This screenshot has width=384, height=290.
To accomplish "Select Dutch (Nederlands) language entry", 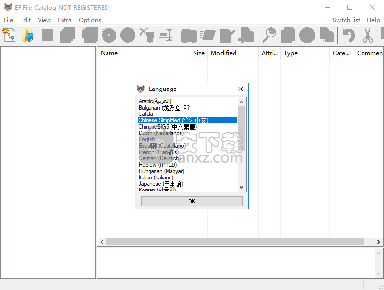I will click(187, 133).
